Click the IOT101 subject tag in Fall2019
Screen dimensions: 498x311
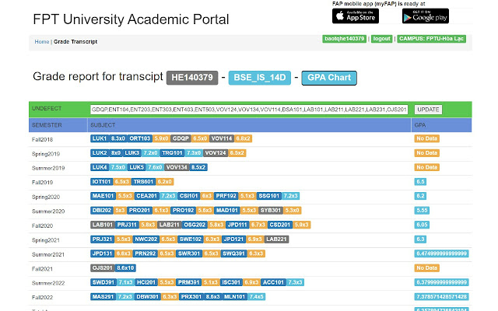tap(102, 181)
